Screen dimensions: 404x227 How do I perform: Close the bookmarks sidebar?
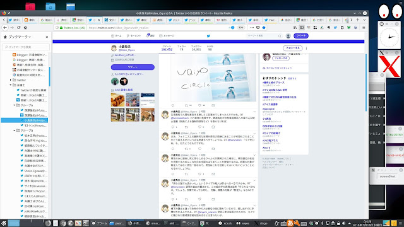[x=47, y=37]
